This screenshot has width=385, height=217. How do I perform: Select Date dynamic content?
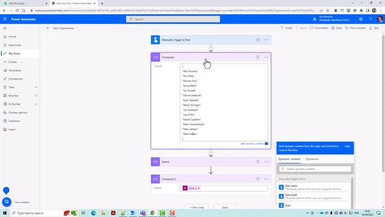[313, 205]
